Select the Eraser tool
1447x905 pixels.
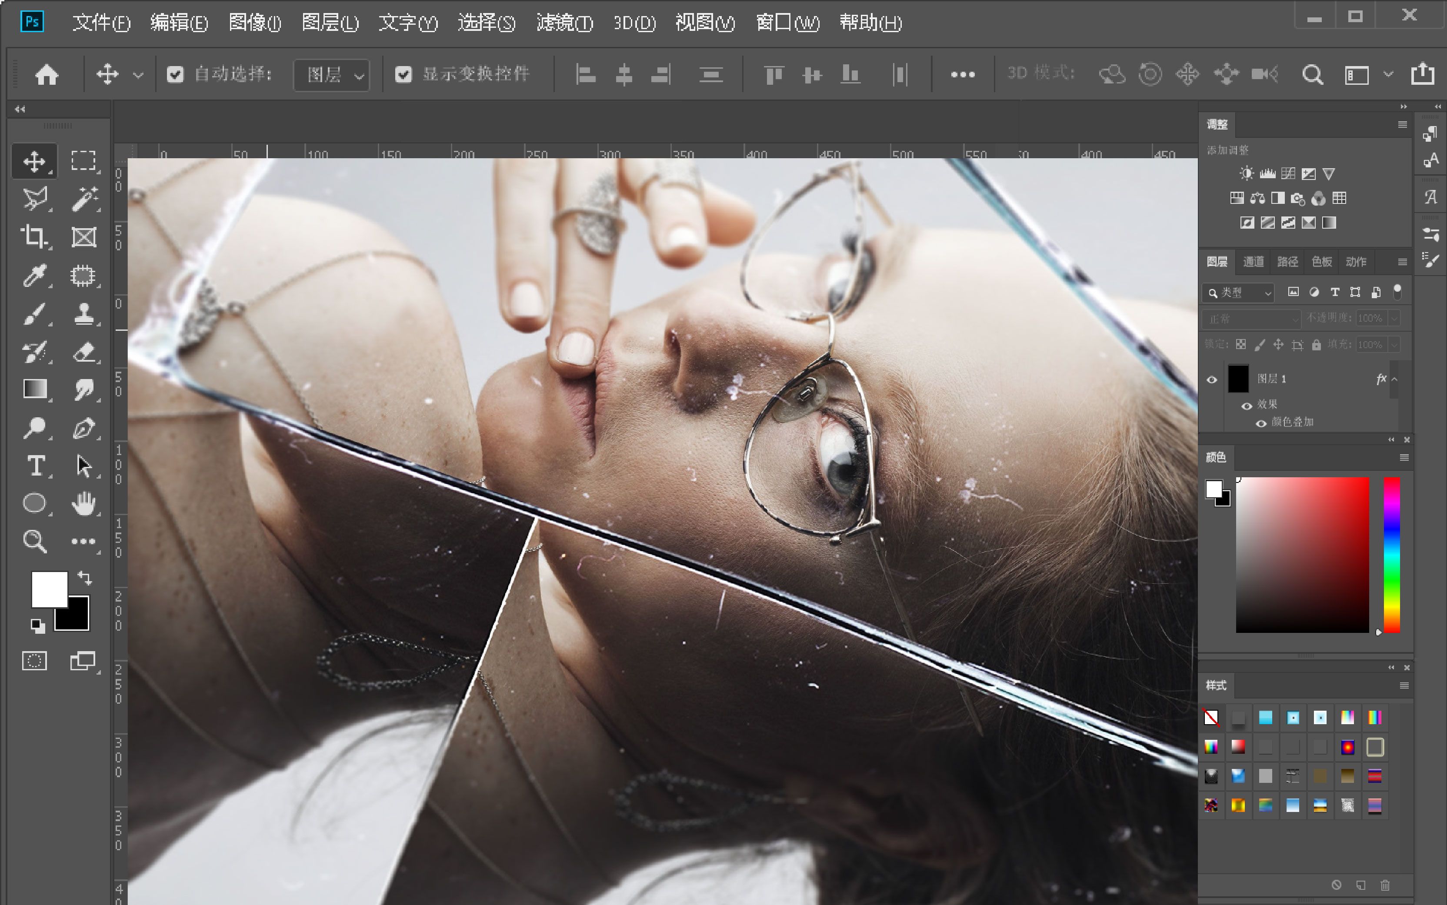(x=84, y=352)
